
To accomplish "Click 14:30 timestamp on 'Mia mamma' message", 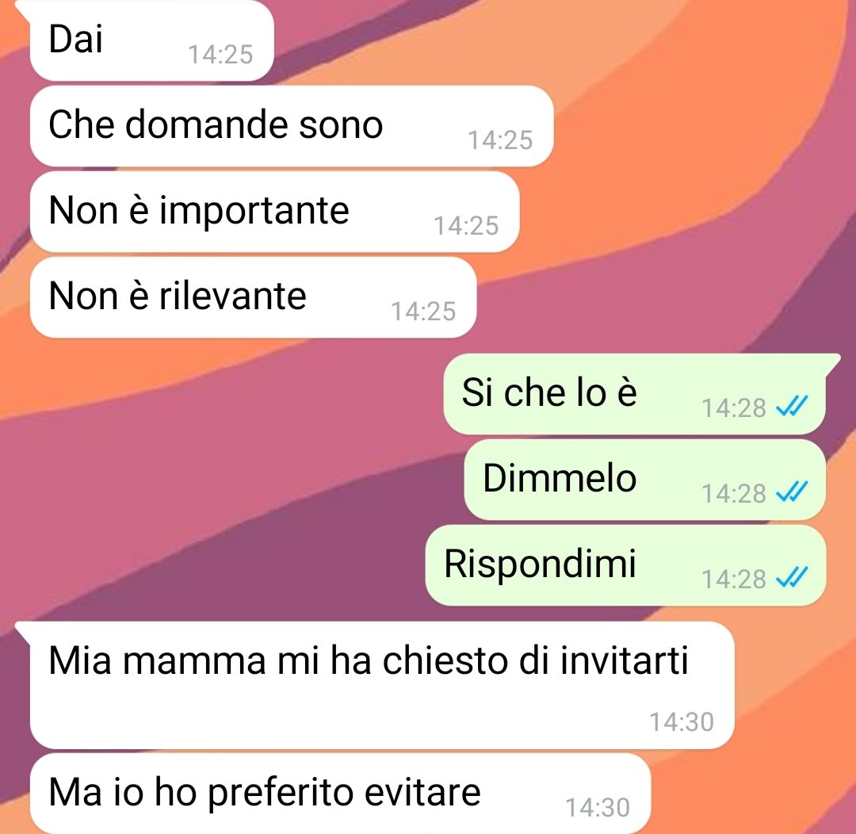I will click(682, 722).
